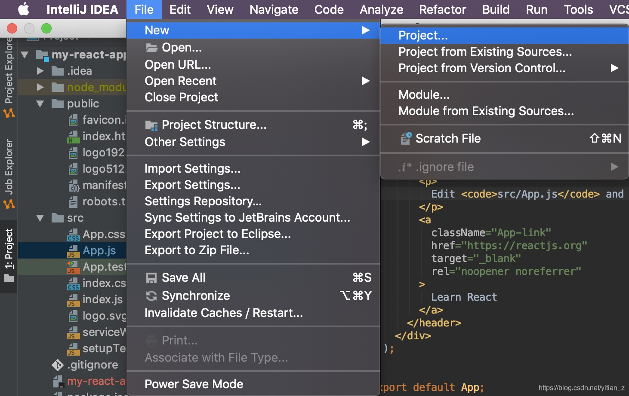Click the Save All floppy icon
This screenshot has width=629, height=396.
(151, 278)
